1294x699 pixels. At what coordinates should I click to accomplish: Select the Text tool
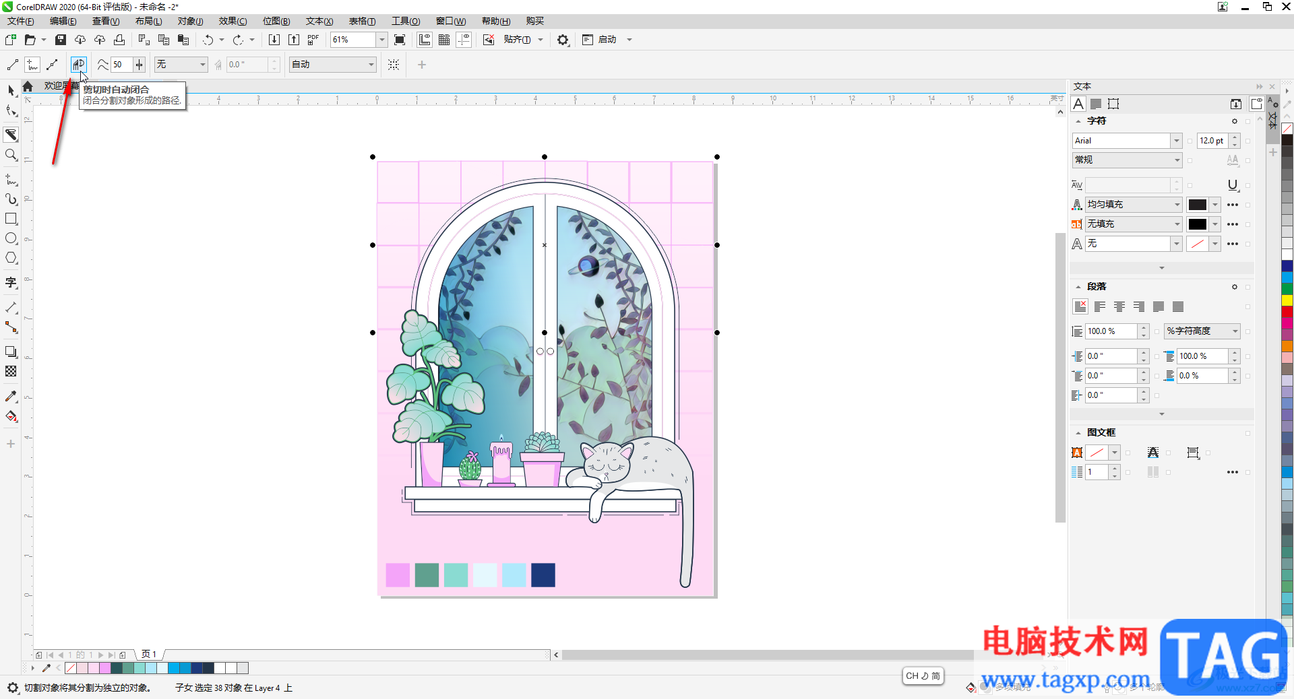click(x=11, y=283)
